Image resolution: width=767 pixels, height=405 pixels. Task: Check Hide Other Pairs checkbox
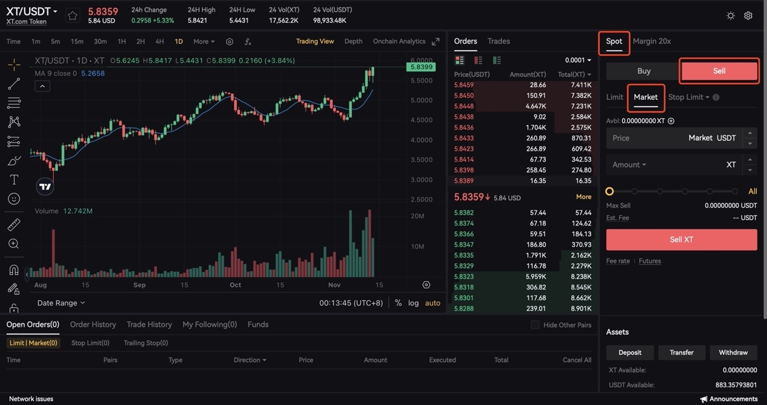click(535, 325)
